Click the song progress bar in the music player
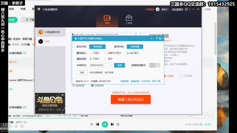The height and width of the screenshot is (133, 237). click(113, 118)
